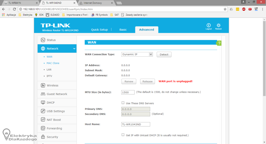
Task: Click the MTU Size input field
Action: [x=128, y=92]
